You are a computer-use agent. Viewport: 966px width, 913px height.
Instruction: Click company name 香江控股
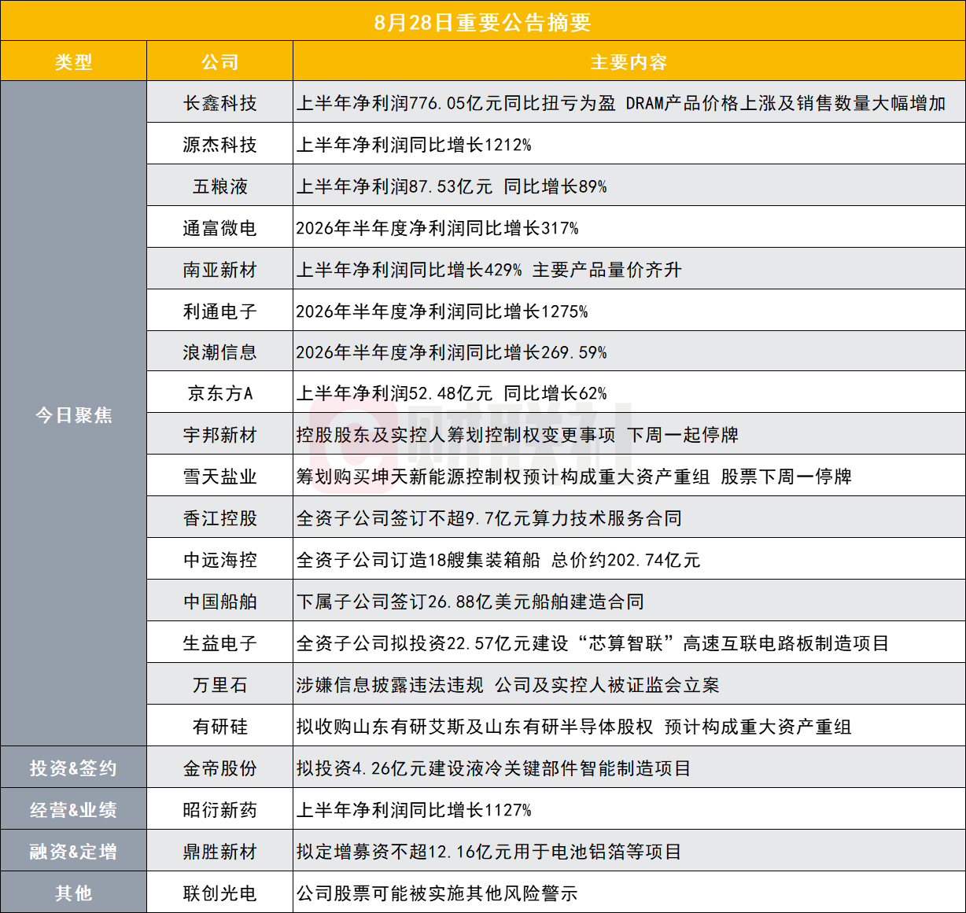pos(220,518)
